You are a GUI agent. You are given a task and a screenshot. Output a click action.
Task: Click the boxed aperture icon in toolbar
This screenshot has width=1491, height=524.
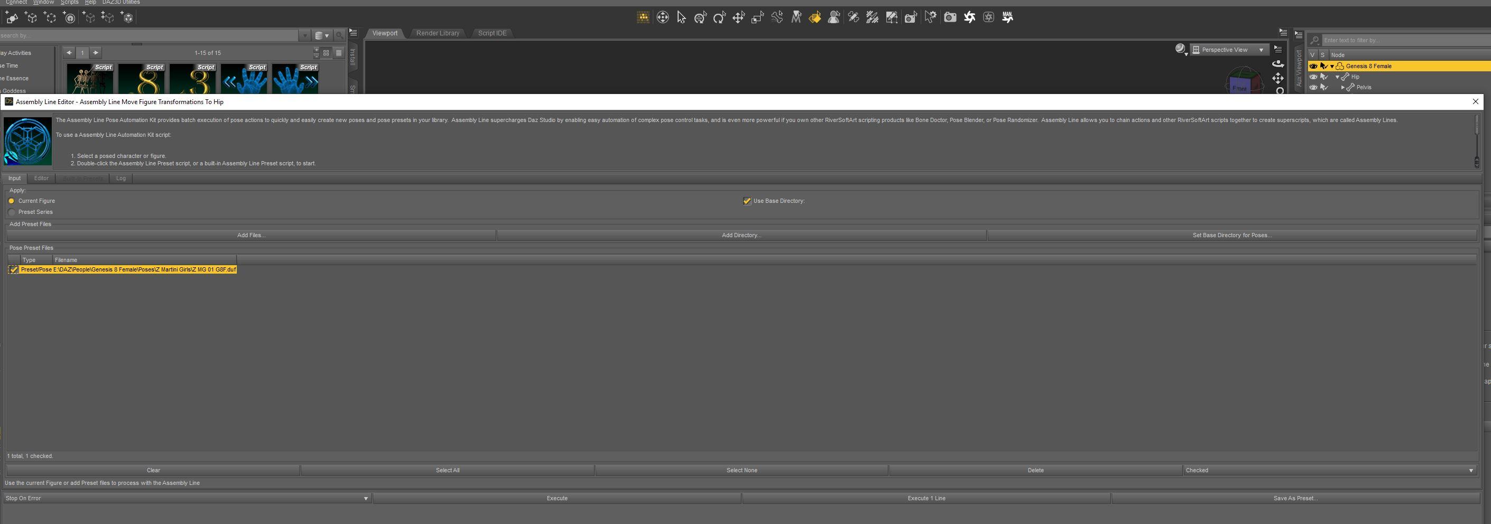(x=988, y=17)
